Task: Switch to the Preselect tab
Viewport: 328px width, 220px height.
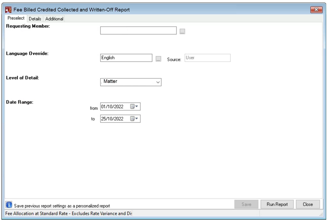Action: (16, 18)
